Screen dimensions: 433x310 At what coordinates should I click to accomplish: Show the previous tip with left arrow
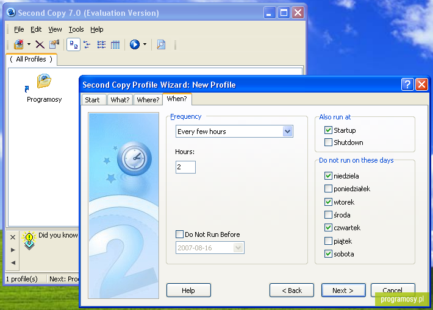click(x=13, y=263)
